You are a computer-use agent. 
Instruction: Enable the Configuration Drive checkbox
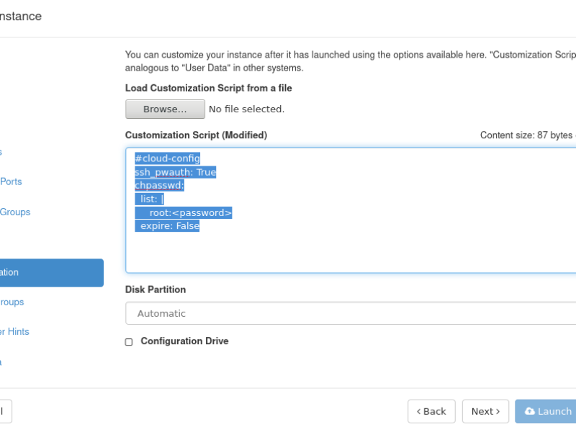click(x=129, y=342)
